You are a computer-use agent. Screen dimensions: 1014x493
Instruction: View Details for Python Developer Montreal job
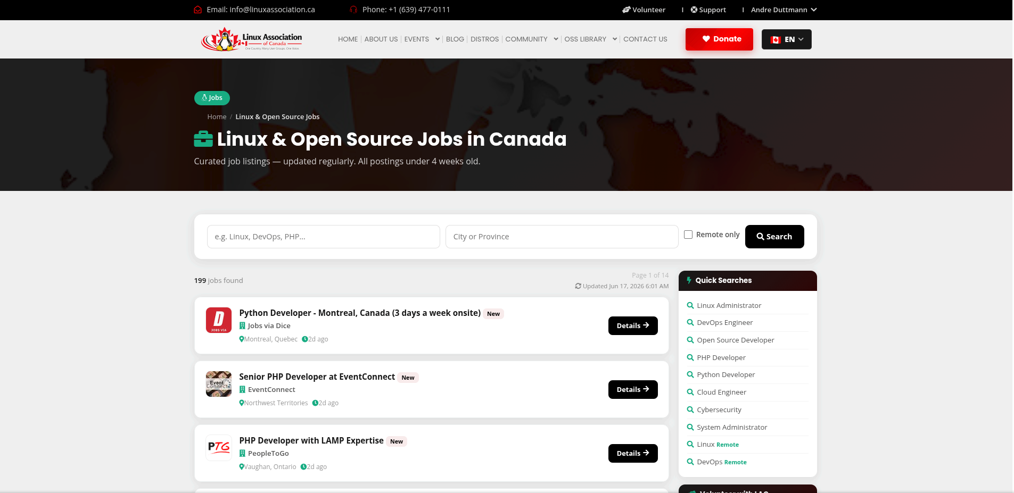tap(633, 325)
